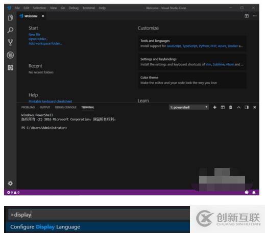Click the Docker link

click(233, 46)
